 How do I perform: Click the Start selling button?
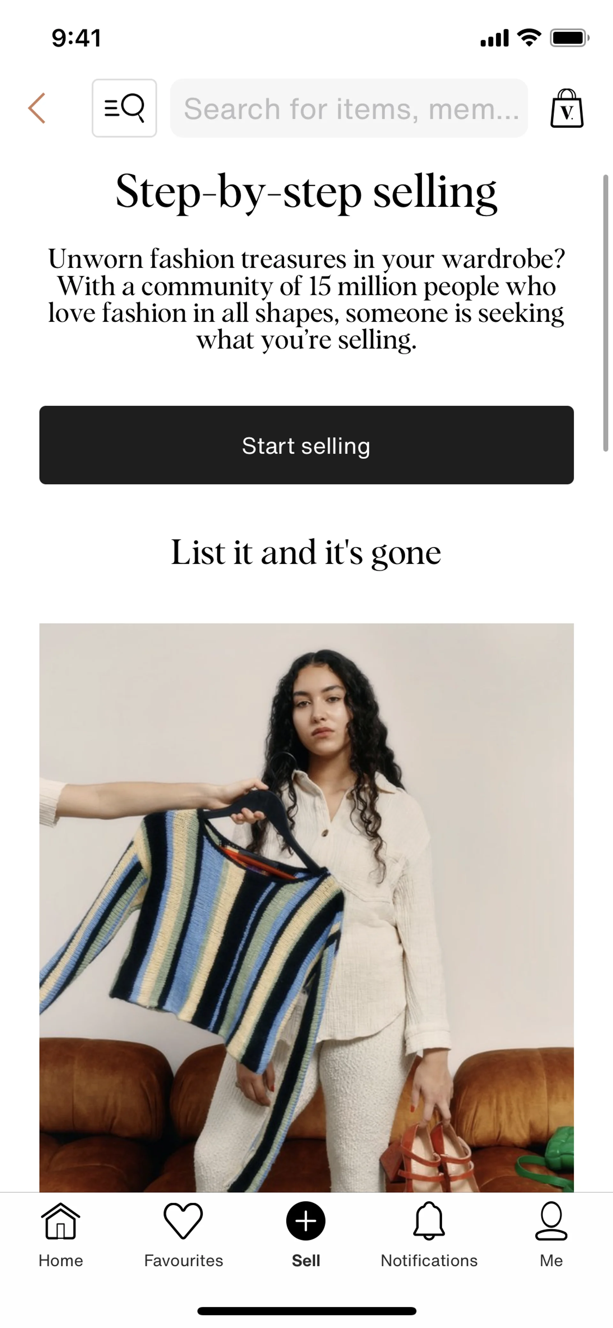coord(306,445)
